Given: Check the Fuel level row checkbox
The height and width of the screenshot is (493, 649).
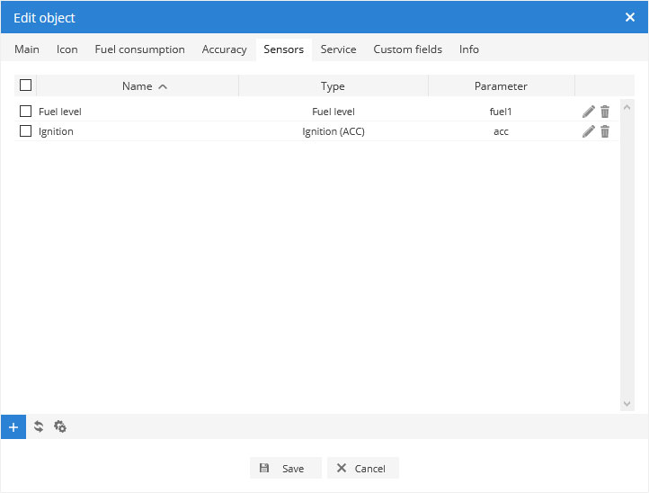Looking at the screenshot, I should coord(26,111).
